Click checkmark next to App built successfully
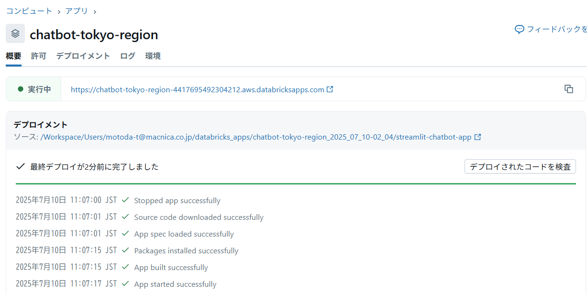This screenshot has width=587, height=293. (125, 267)
